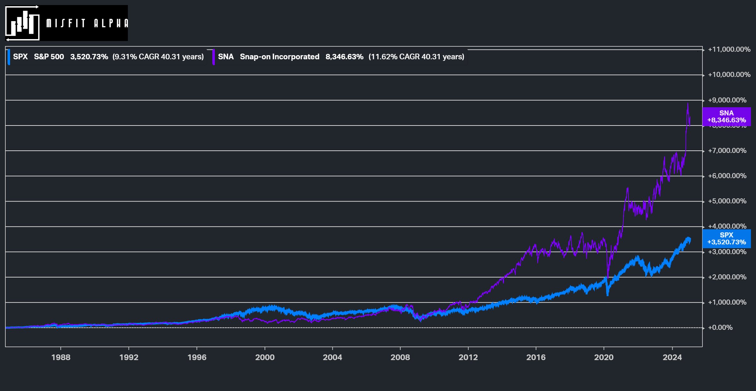
Task: Click the +4,000.00% axis label
Action: click(727, 226)
